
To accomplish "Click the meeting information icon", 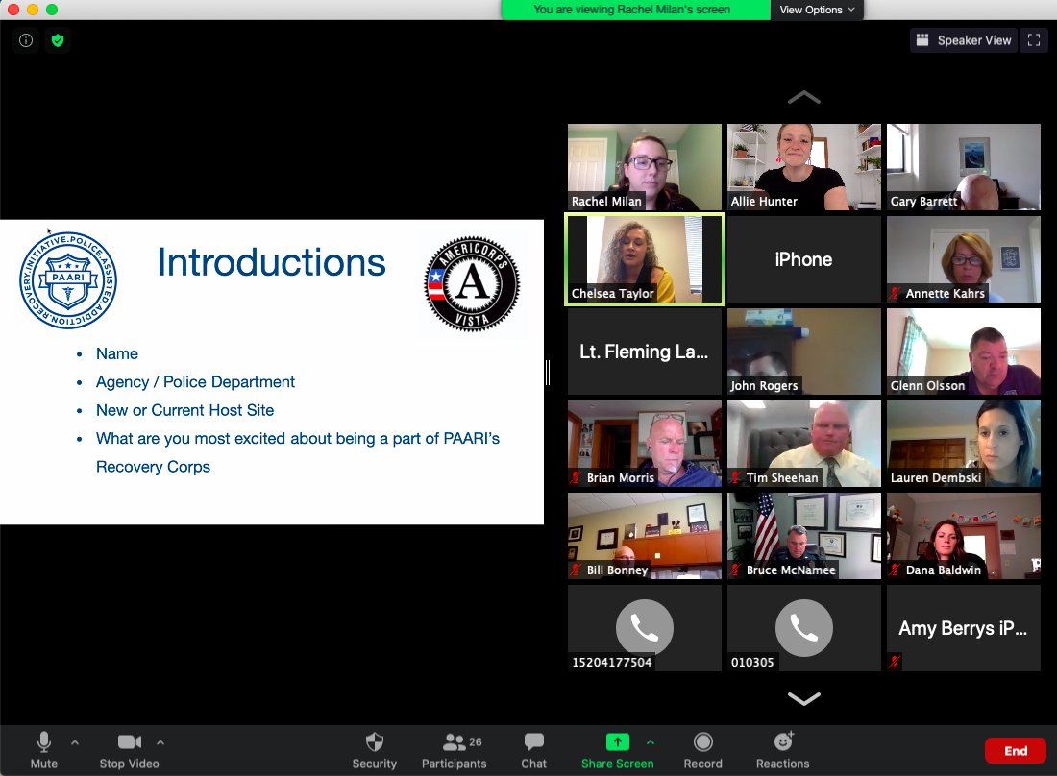I will (x=26, y=40).
